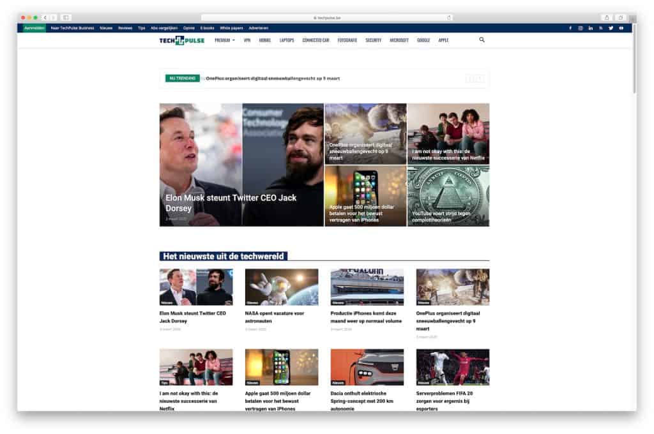Open the Microsoft menu item
The width and height of the screenshot is (654, 434).
pos(399,40)
